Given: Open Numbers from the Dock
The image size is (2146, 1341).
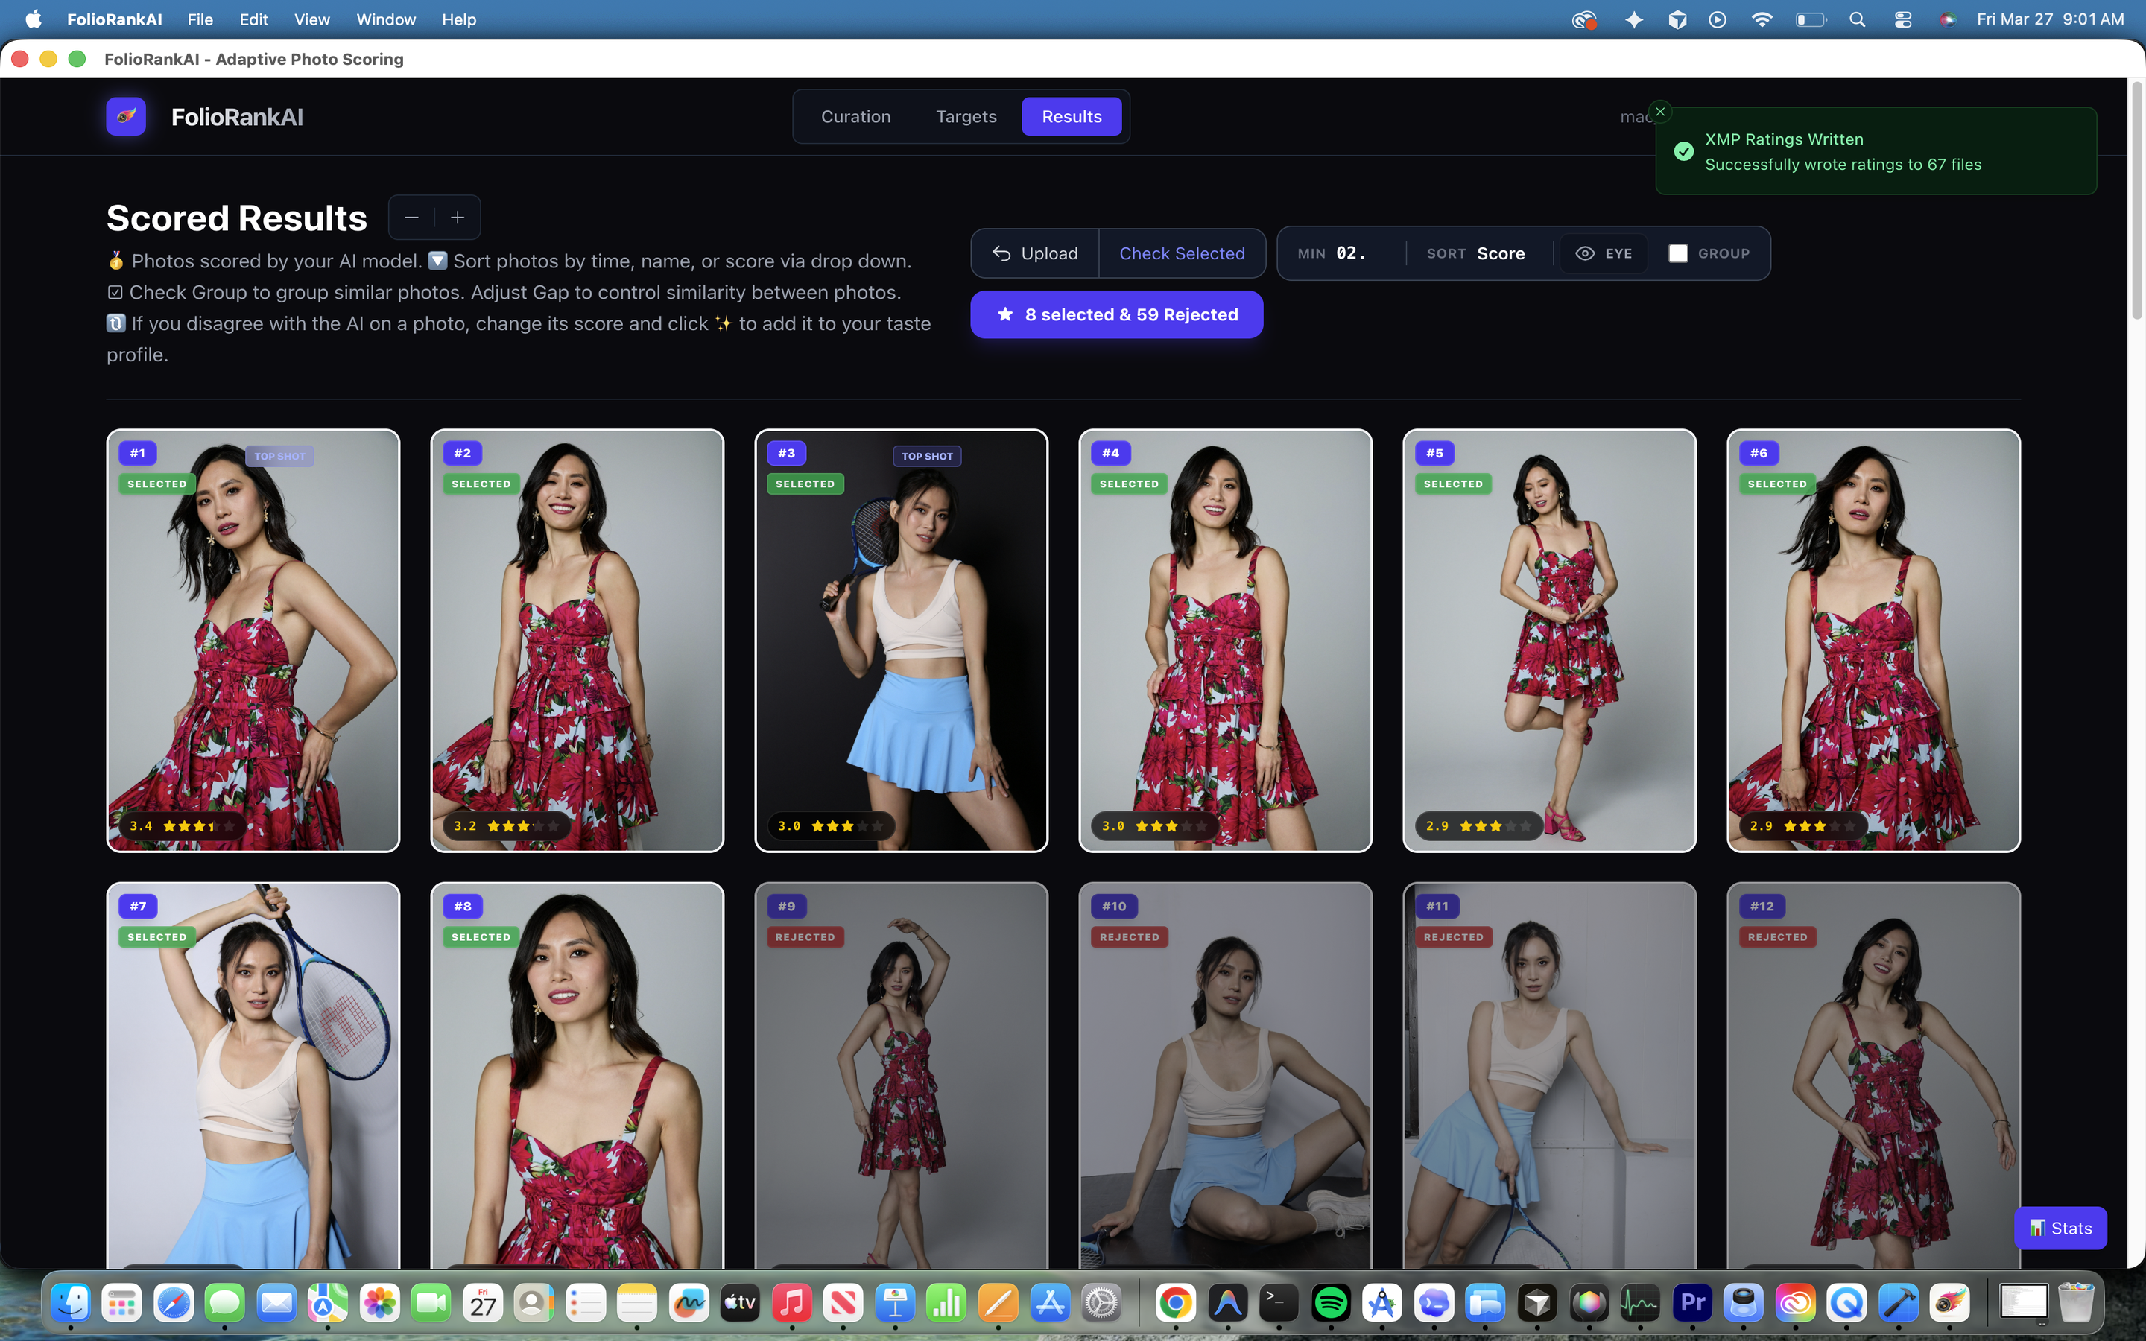Looking at the screenshot, I should coord(946,1303).
